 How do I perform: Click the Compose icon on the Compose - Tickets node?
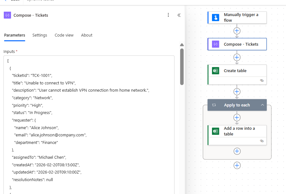click(x=215, y=44)
